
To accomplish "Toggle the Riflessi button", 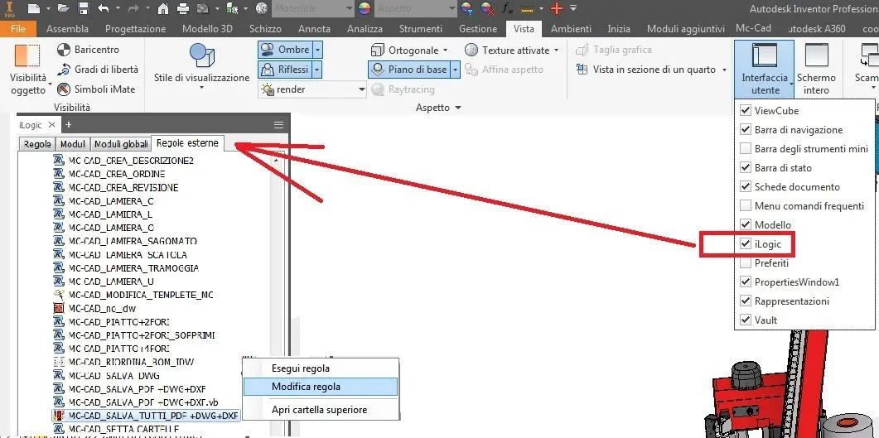I will (x=285, y=70).
